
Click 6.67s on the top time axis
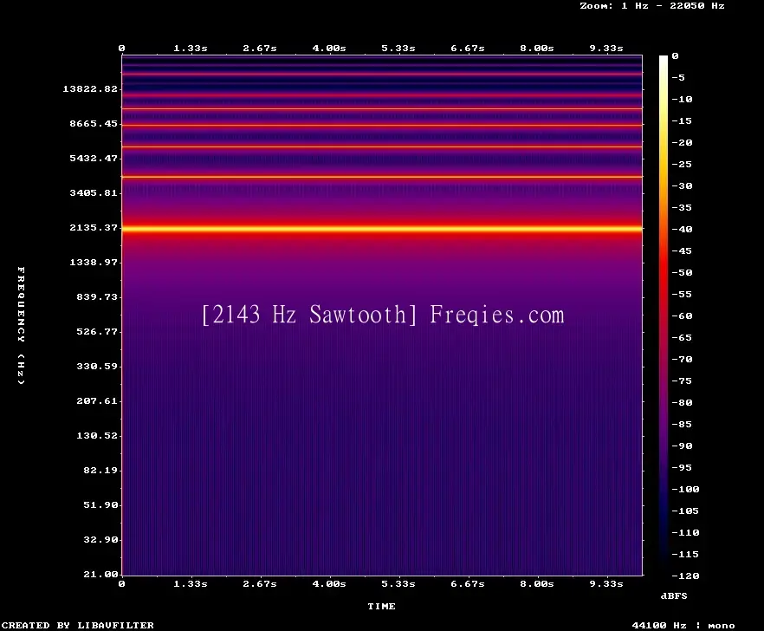(x=467, y=48)
